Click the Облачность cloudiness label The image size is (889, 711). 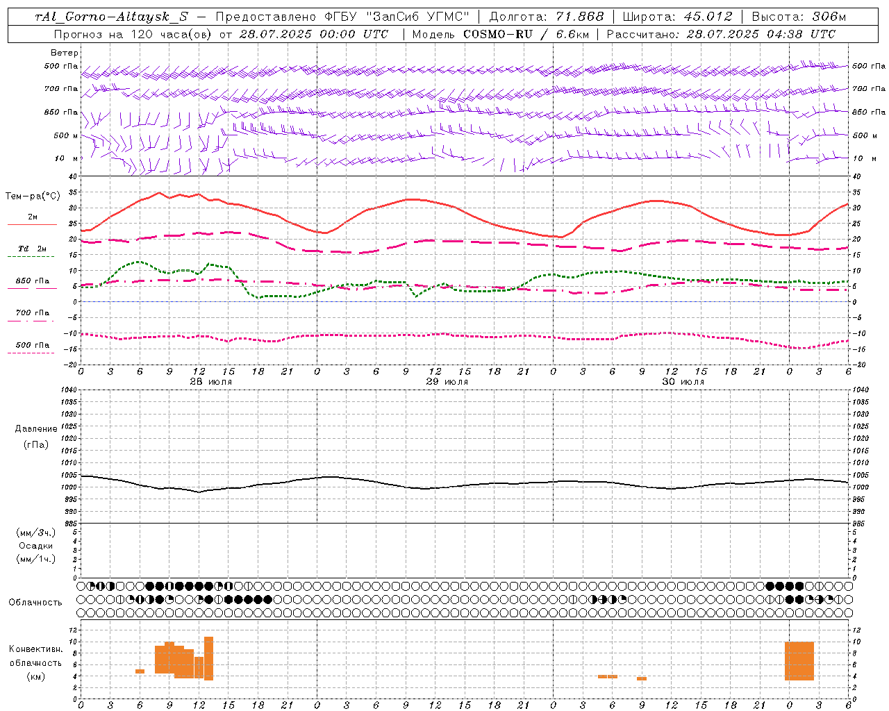point(35,602)
